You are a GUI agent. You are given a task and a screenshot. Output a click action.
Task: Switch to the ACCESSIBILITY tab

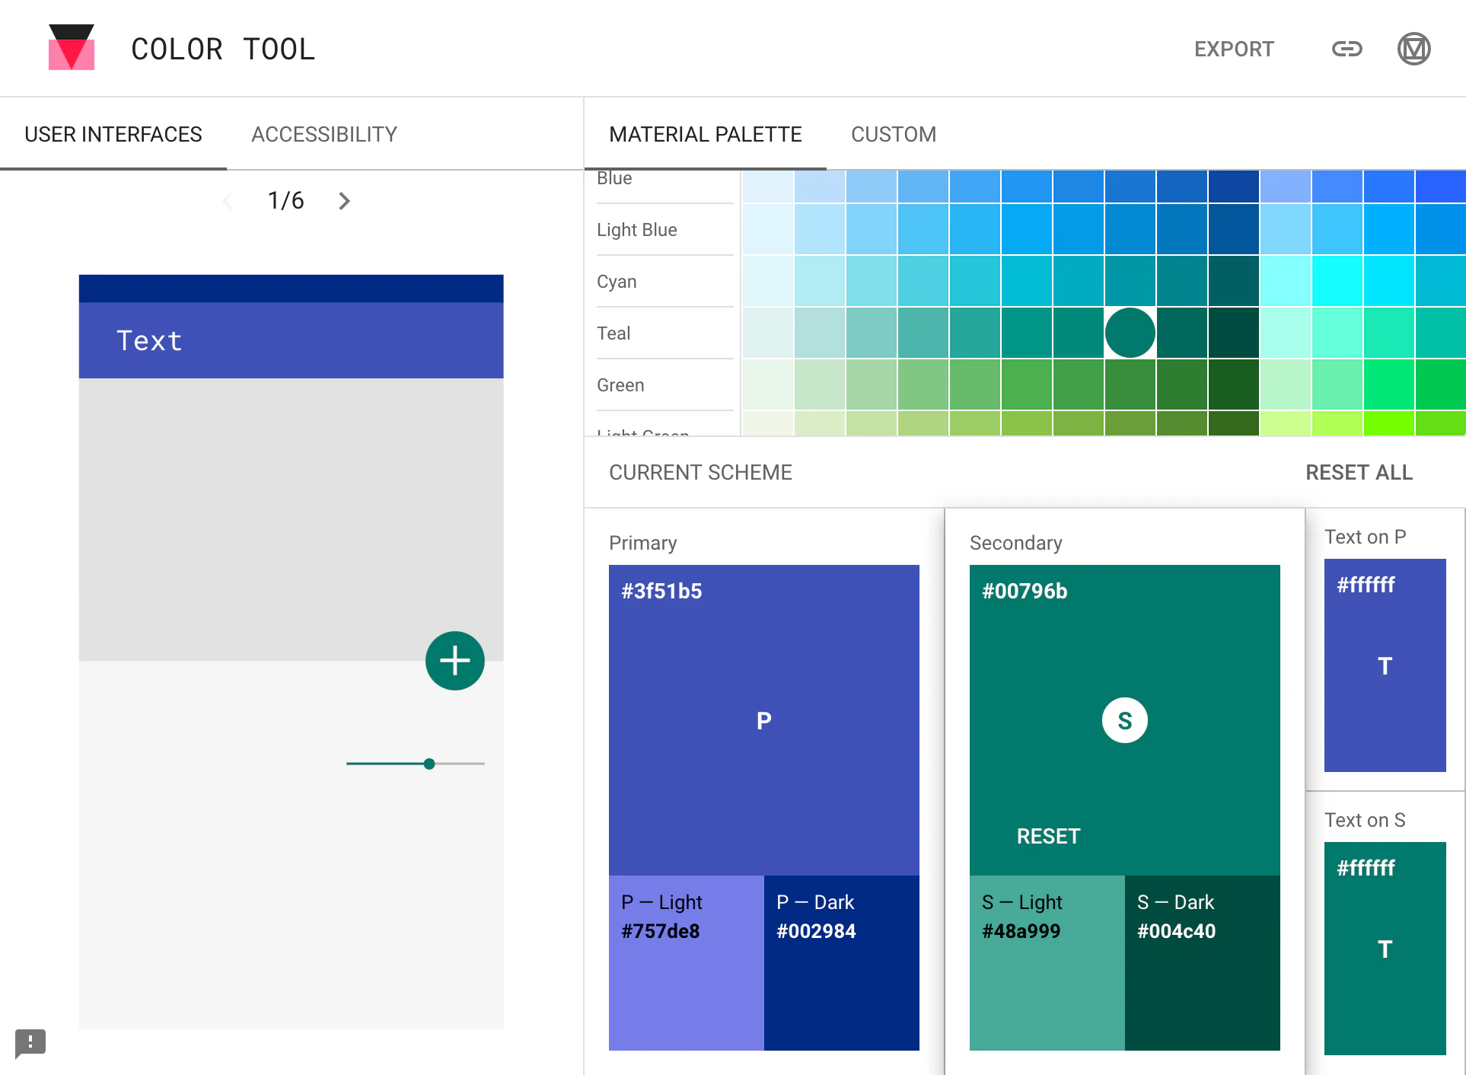click(x=323, y=134)
